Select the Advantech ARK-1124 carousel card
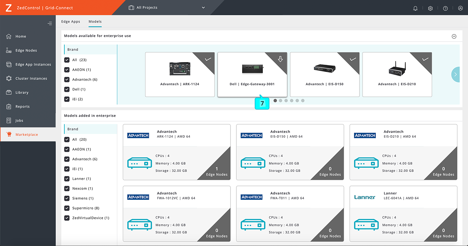 click(x=180, y=74)
